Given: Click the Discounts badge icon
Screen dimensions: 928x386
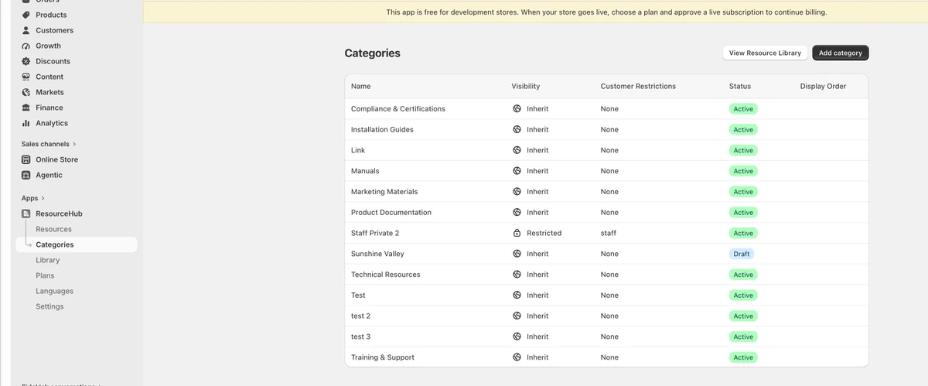Looking at the screenshot, I should point(26,61).
